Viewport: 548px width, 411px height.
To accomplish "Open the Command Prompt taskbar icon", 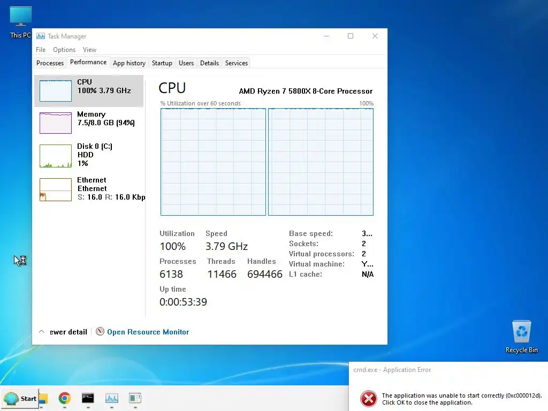I will [88, 398].
